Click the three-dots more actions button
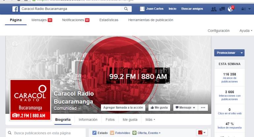The width and height of the screenshot is (254, 137). [x=203, y=108]
